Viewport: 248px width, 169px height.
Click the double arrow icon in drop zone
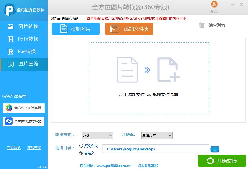click(x=147, y=70)
